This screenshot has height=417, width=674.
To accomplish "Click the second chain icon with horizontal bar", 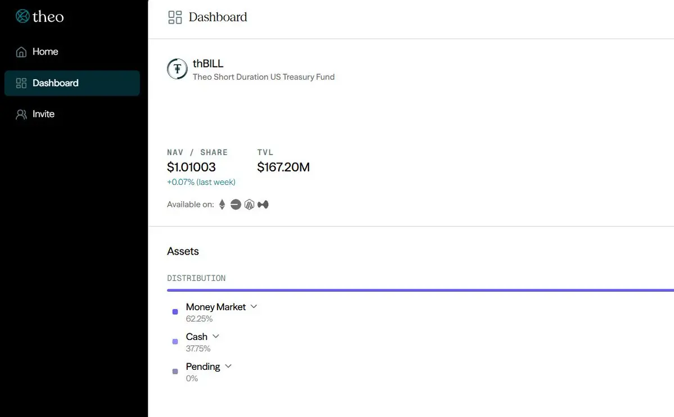I will pyautogui.click(x=236, y=205).
